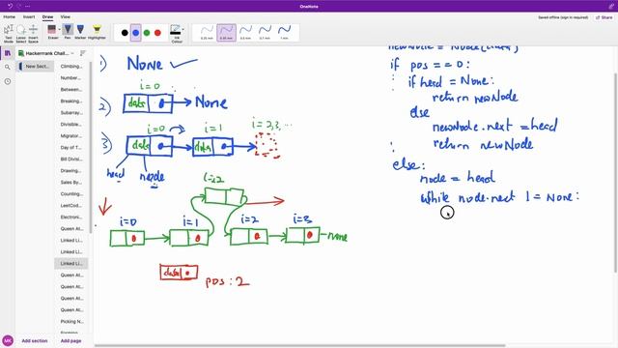
Task: Set pen thickness to 0.35 mm
Action: tap(226, 33)
